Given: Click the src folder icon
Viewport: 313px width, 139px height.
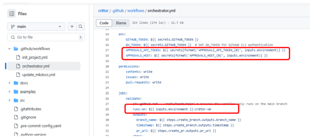Looking at the screenshot, I should [16, 100].
